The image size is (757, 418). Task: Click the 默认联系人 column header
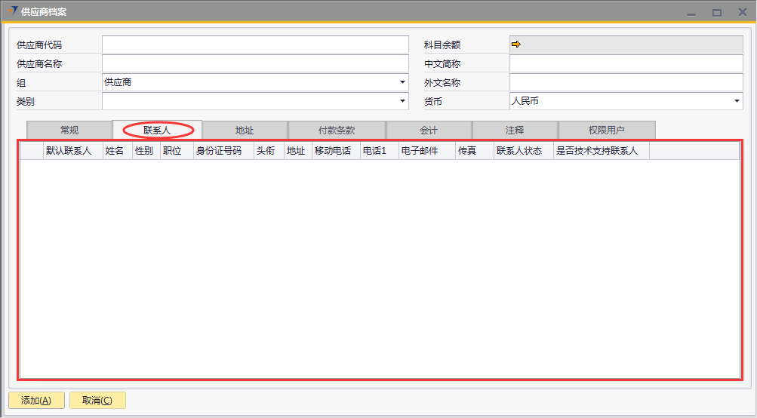(x=69, y=151)
